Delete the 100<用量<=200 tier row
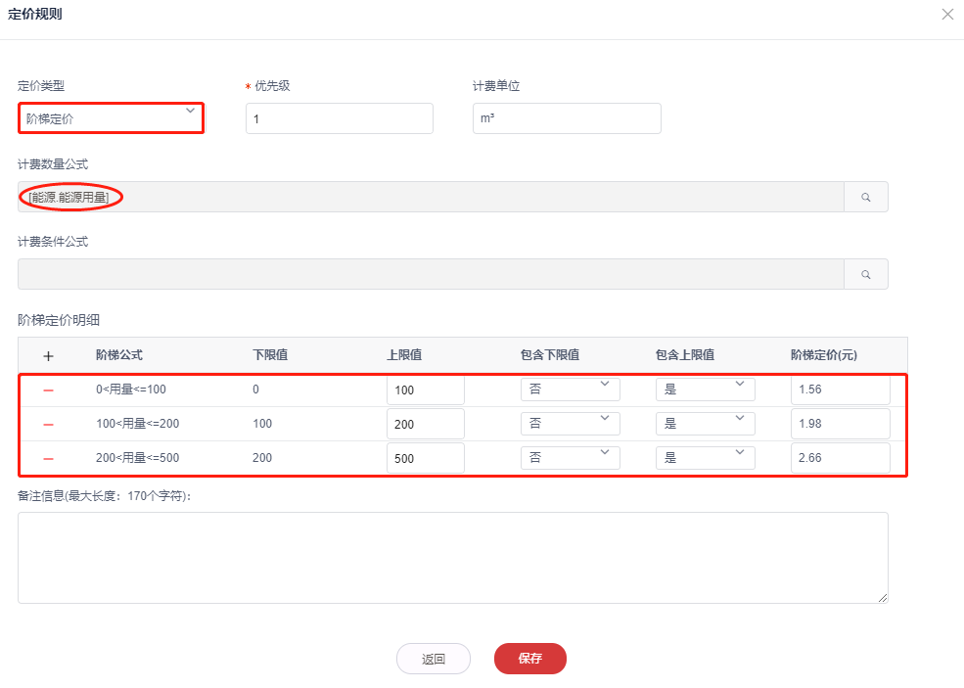The height and width of the screenshot is (688, 964). click(x=48, y=424)
